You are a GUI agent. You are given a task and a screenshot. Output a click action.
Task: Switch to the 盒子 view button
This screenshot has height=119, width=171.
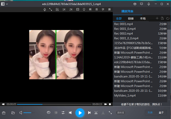161,112
